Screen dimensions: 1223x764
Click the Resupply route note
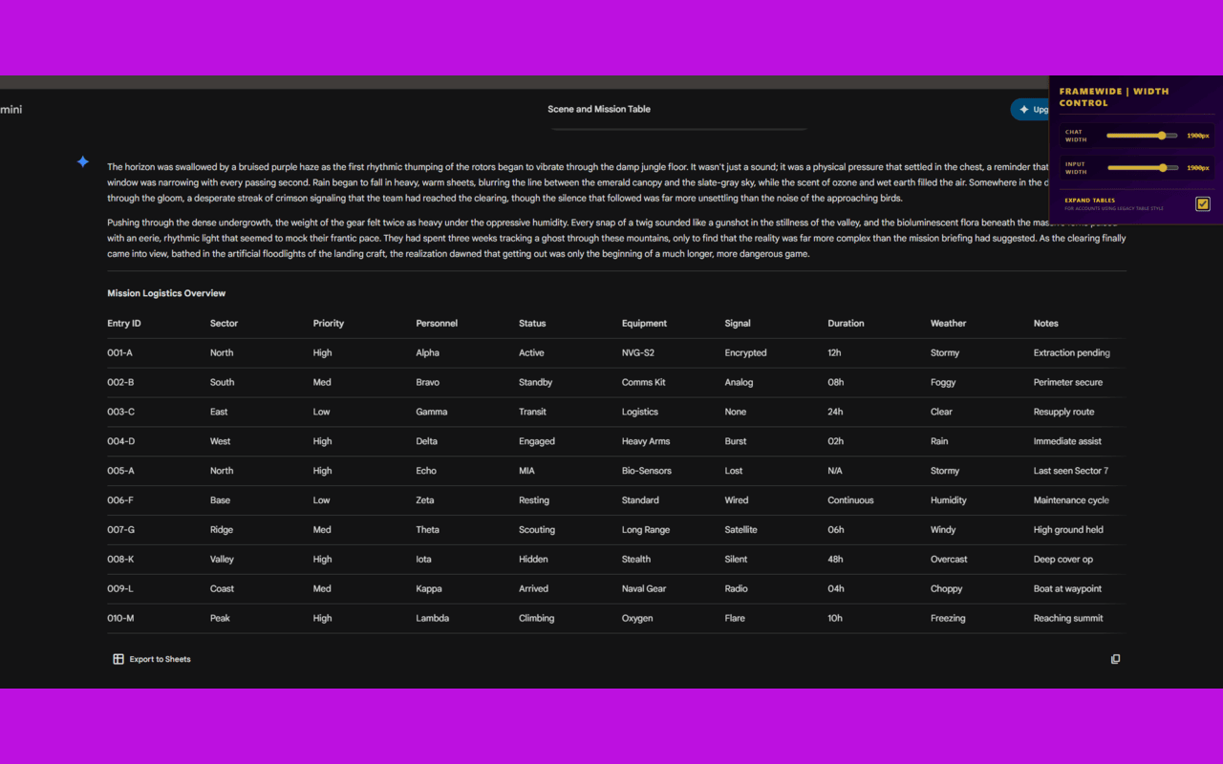[x=1064, y=413]
